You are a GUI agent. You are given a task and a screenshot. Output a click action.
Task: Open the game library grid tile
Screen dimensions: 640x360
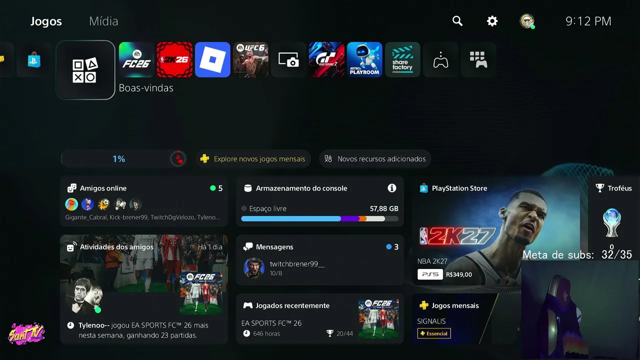[x=478, y=59]
